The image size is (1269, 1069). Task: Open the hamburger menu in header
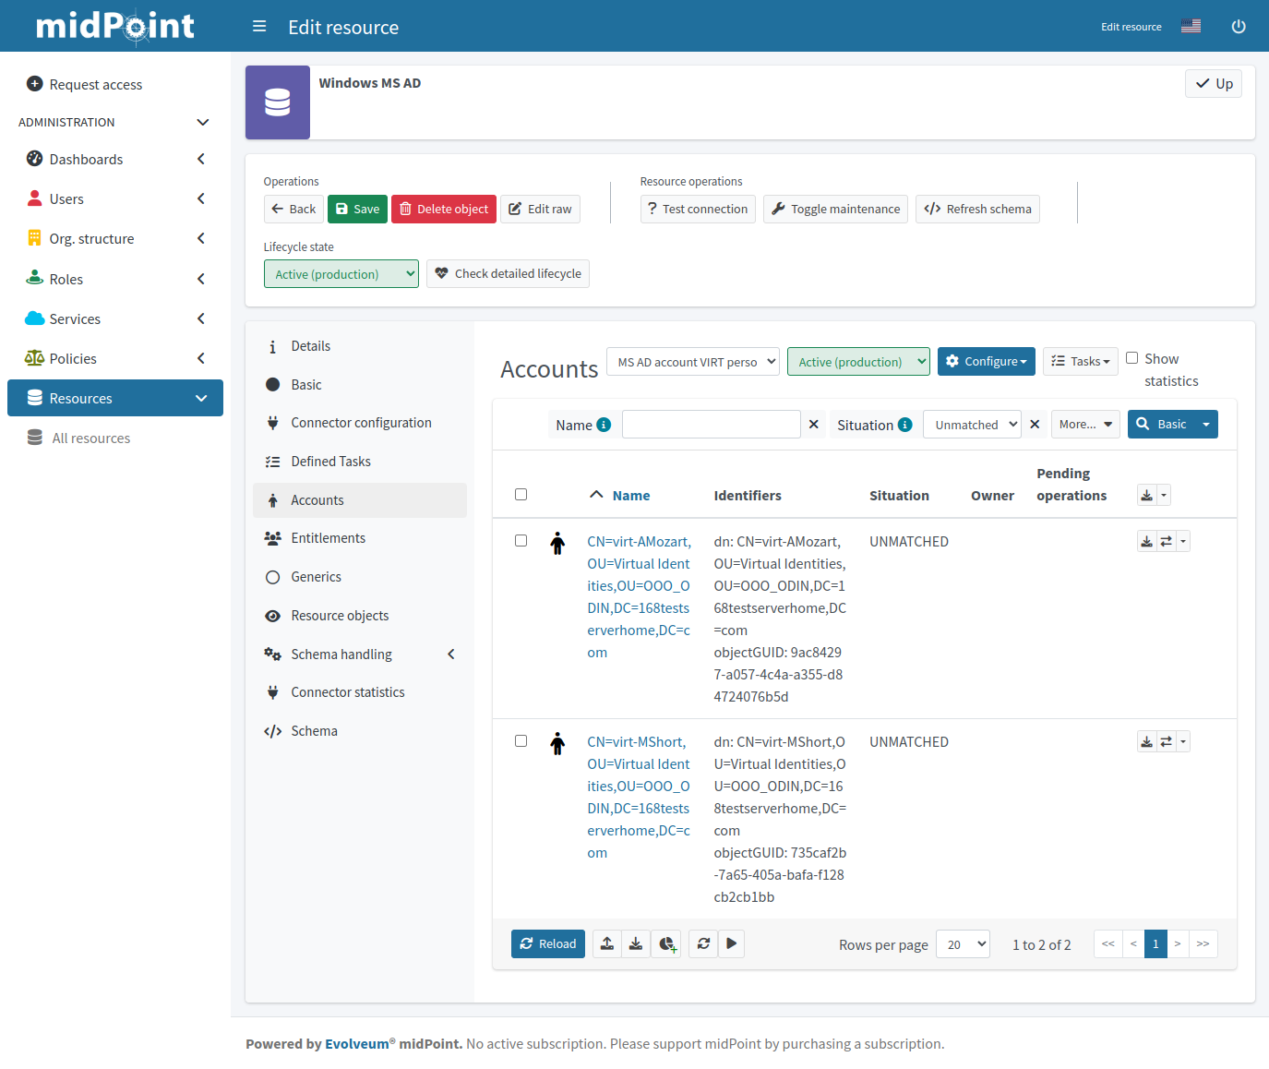(x=259, y=27)
